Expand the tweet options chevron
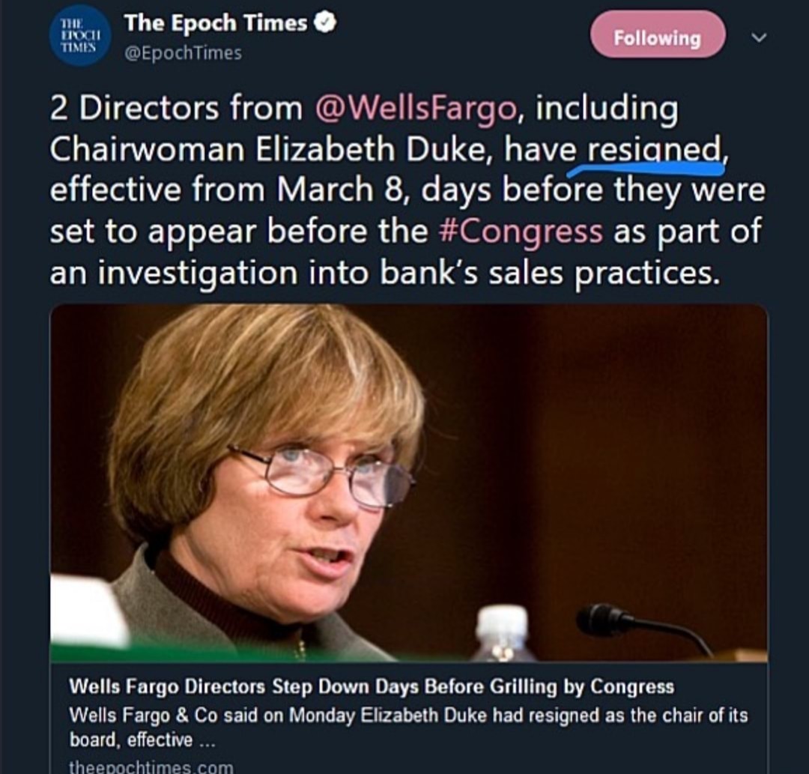This screenshot has height=774, width=809. [x=758, y=37]
